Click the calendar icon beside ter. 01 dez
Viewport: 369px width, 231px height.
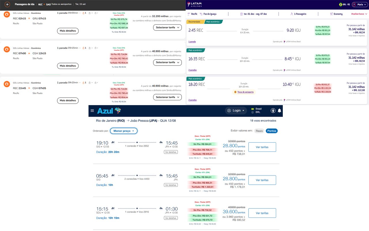click(241, 14)
